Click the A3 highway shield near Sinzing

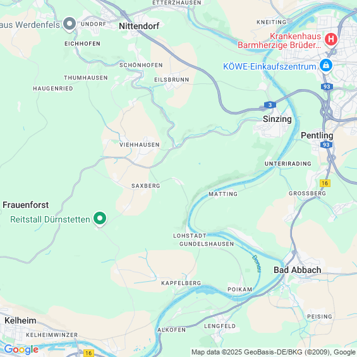(x=270, y=105)
